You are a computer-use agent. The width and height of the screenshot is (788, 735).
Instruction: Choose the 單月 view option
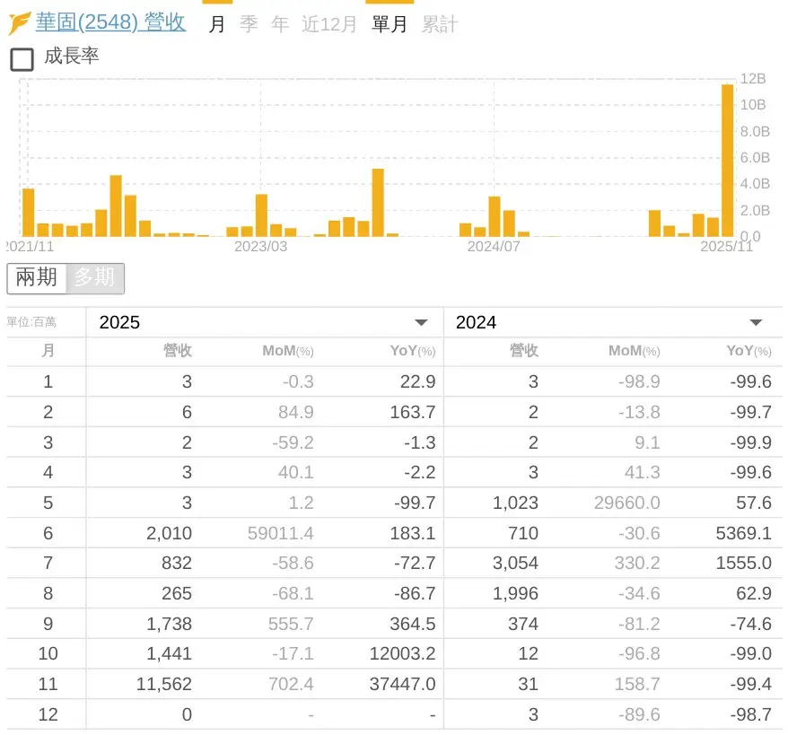390,24
